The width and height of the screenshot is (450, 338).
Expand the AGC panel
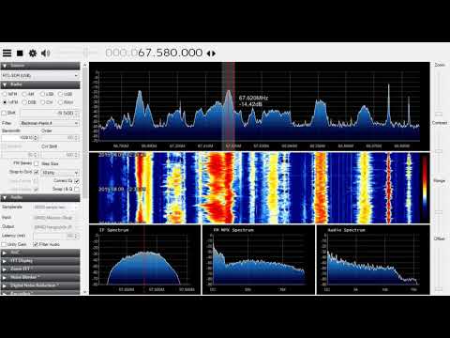[40, 253]
